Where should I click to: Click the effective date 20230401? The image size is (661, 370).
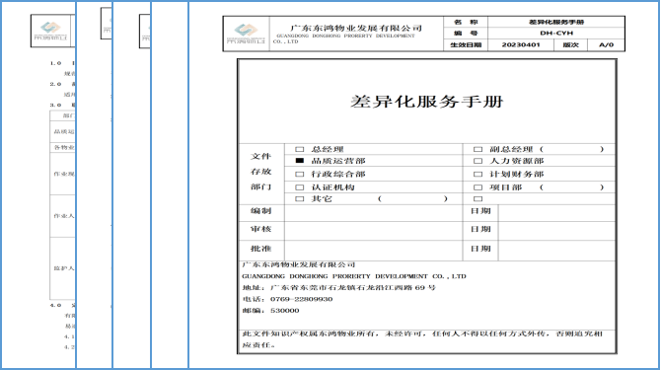click(x=521, y=44)
